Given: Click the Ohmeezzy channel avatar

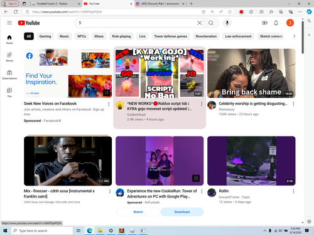Looking at the screenshot, I should pos(212,105).
